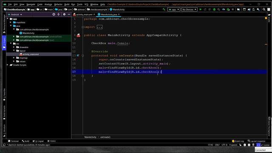Click UTF-8 encoding in status bar
The height and width of the screenshot is (153, 272).
click(224, 145)
